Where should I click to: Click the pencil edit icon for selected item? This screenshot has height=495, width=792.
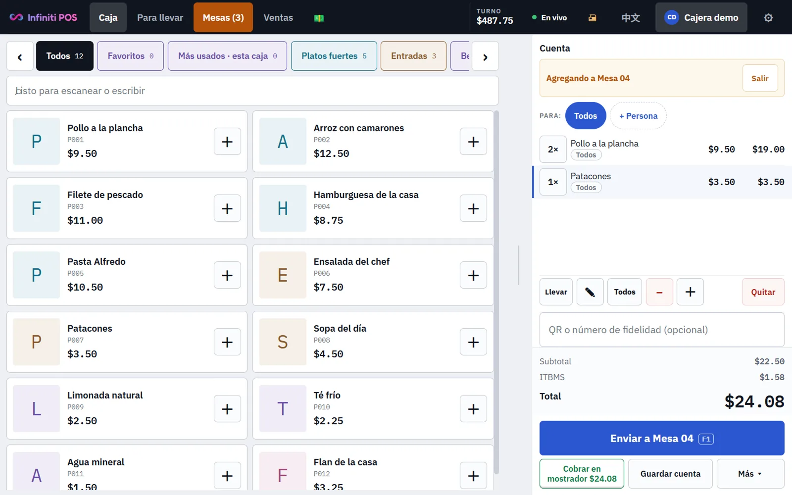[590, 292]
